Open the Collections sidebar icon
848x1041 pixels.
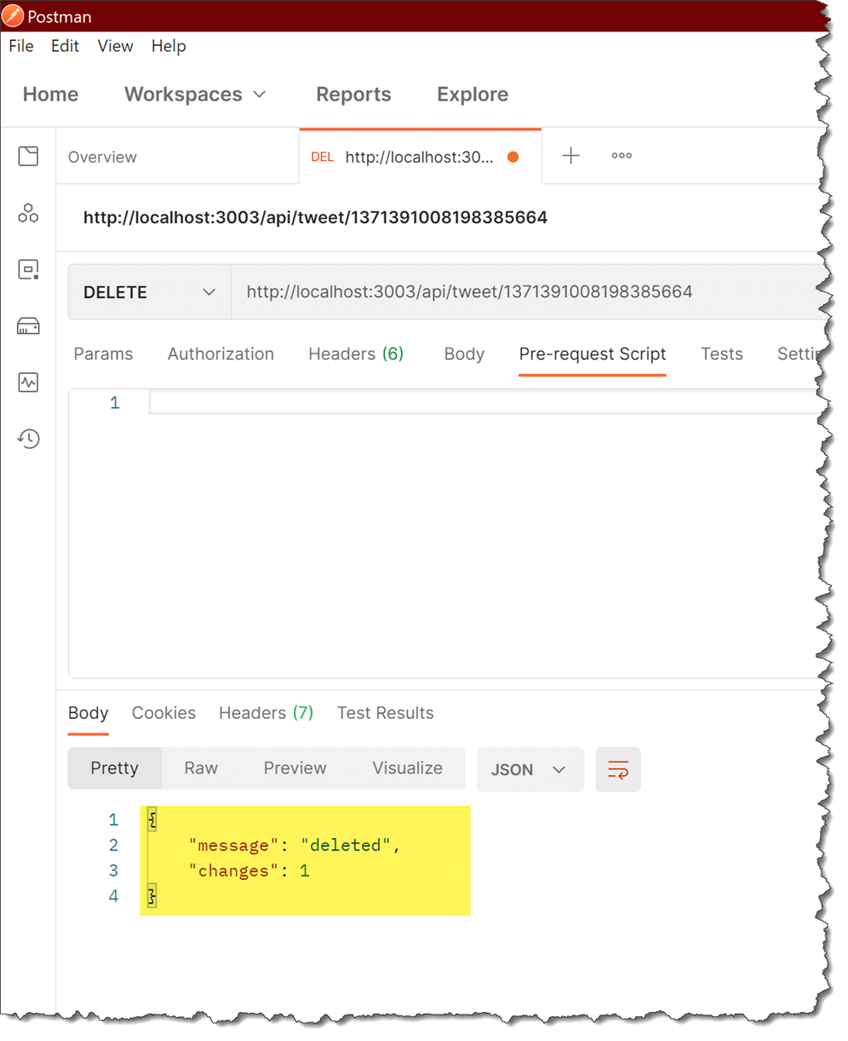tap(28, 156)
